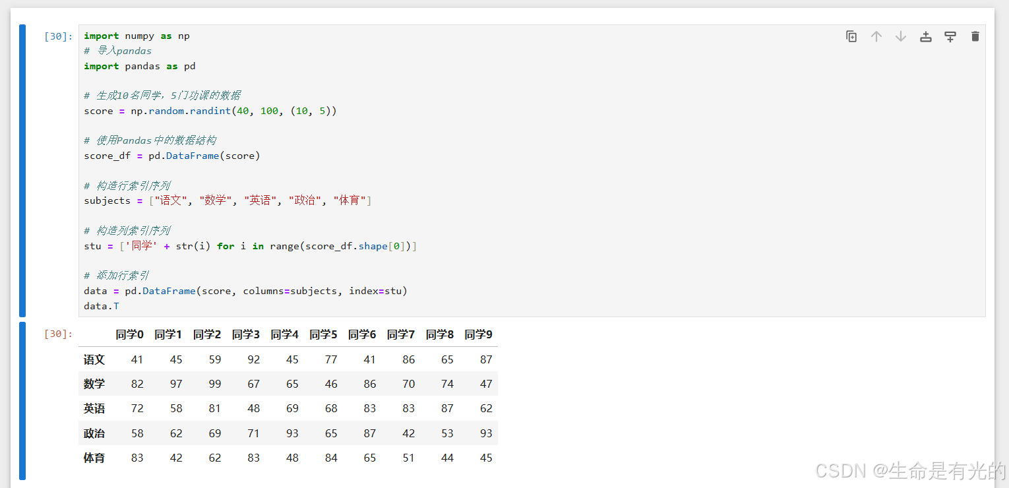Click the column header 同学4

click(x=285, y=334)
